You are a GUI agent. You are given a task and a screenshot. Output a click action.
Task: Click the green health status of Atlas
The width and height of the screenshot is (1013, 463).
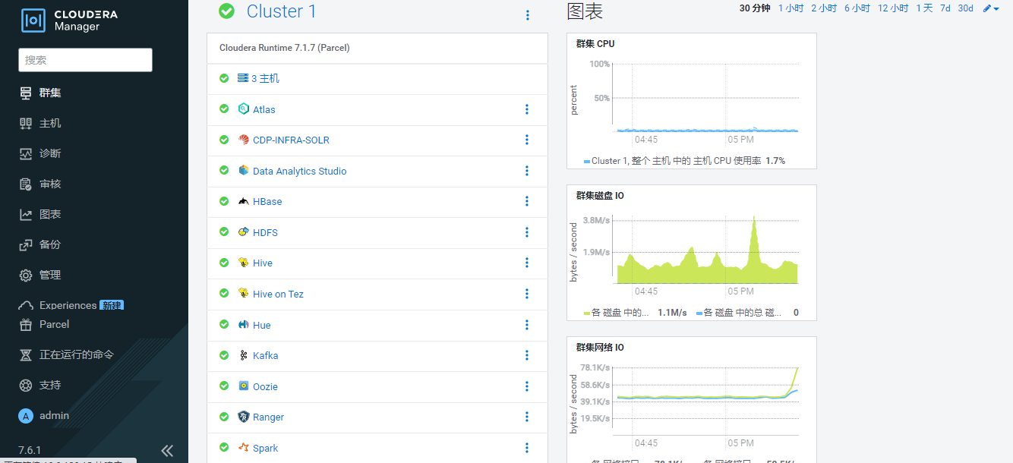[x=224, y=109]
